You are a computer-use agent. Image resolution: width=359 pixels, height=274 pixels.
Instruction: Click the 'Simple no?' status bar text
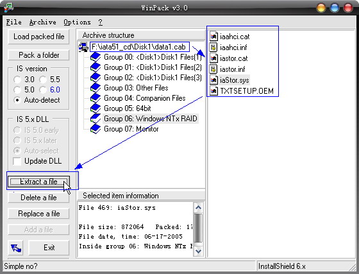tap(21, 266)
